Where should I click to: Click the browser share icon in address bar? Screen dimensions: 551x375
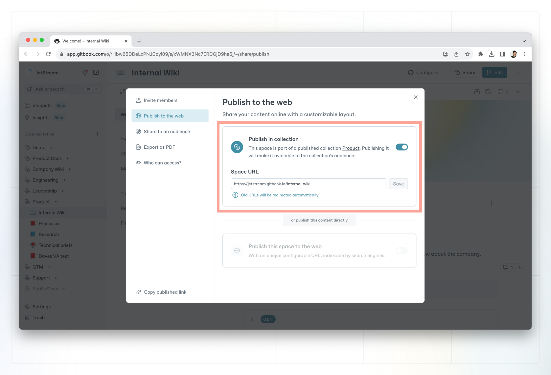(x=456, y=54)
